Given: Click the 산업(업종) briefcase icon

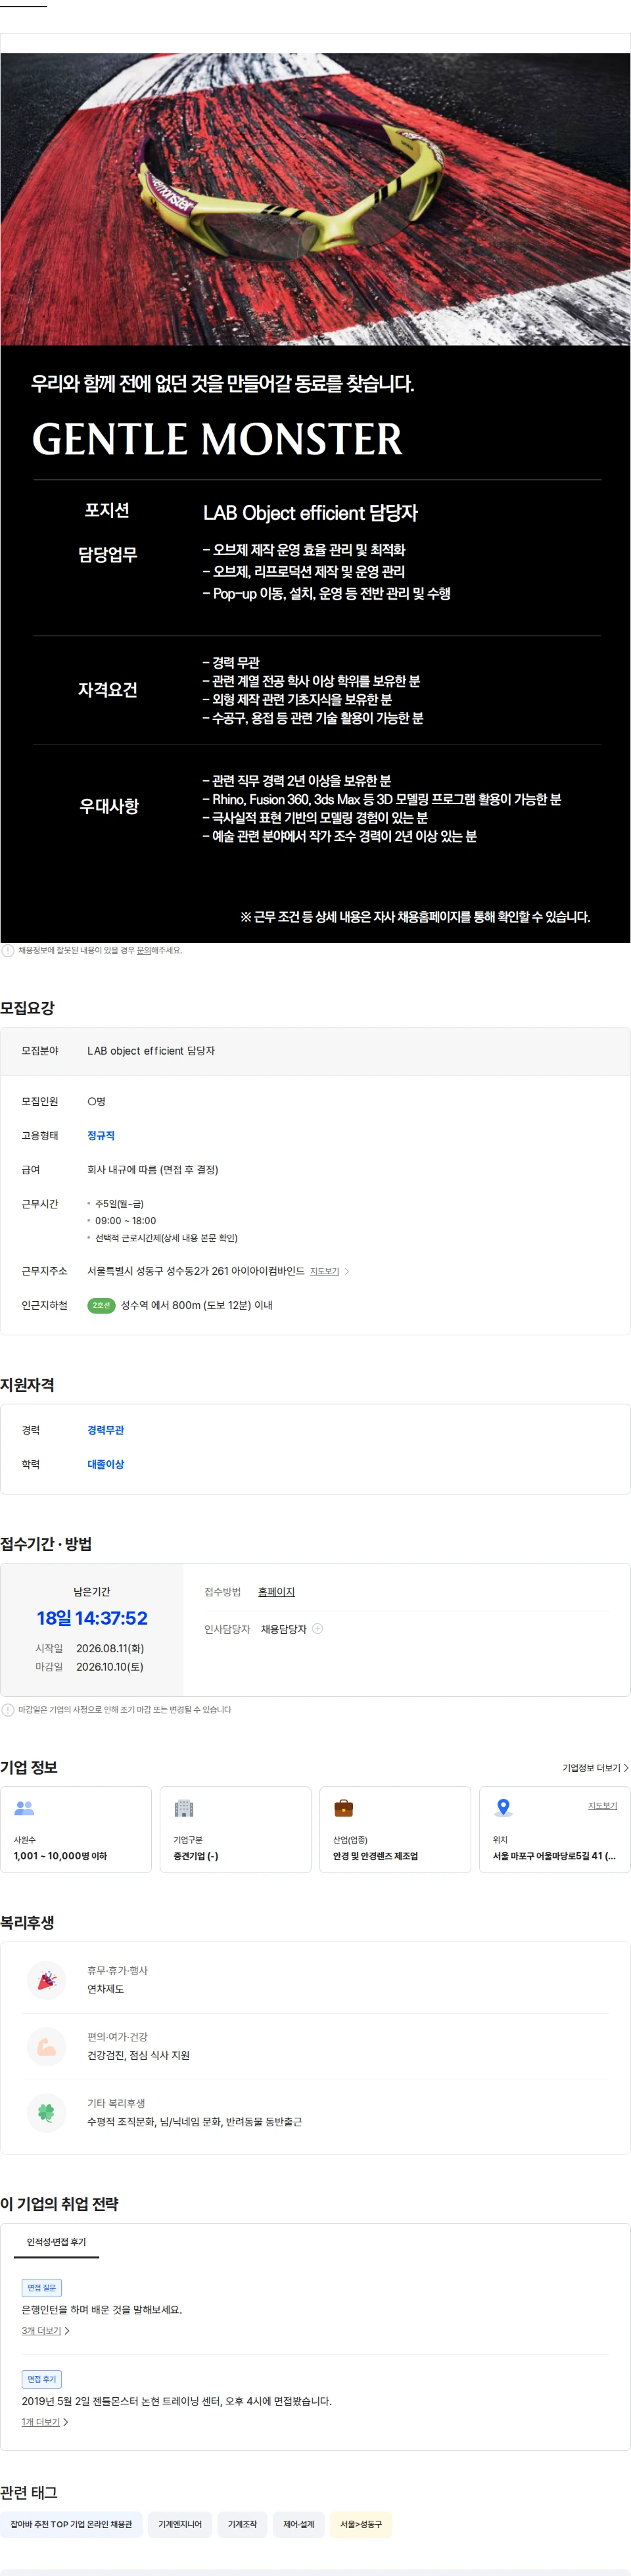Looking at the screenshot, I should coord(343,1808).
